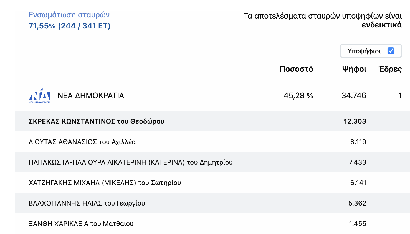This screenshot has height=234, width=410.
Task: Click the 34.746 party vote total
Action: click(354, 96)
